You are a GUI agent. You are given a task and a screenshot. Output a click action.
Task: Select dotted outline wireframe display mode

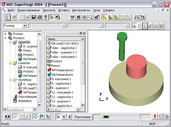coord(128,17)
